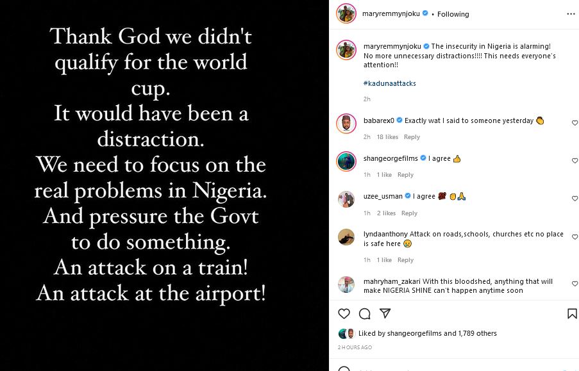The width and height of the screenshot is (579, 371).
Task: Open babarex0's profile picture
Action: [346, 124]
